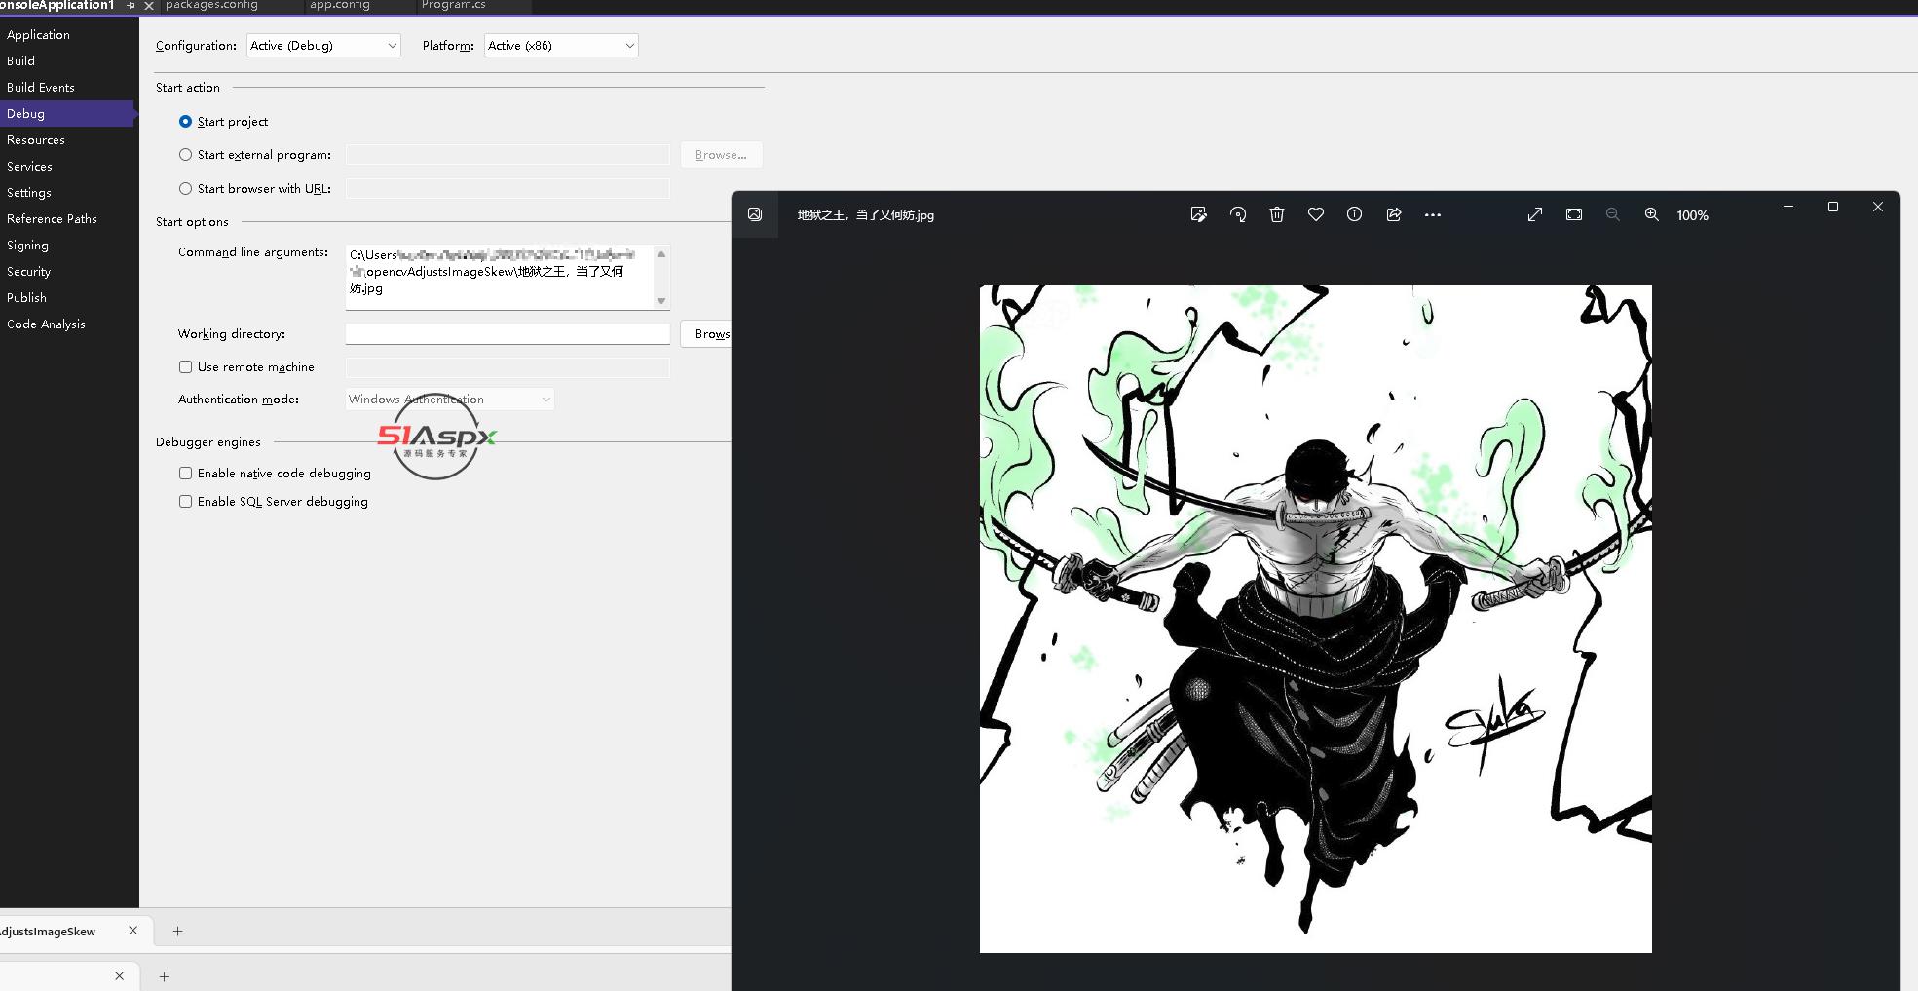Select Start browser with URL option
This screenshot has height=991, width=1918.
185,189
